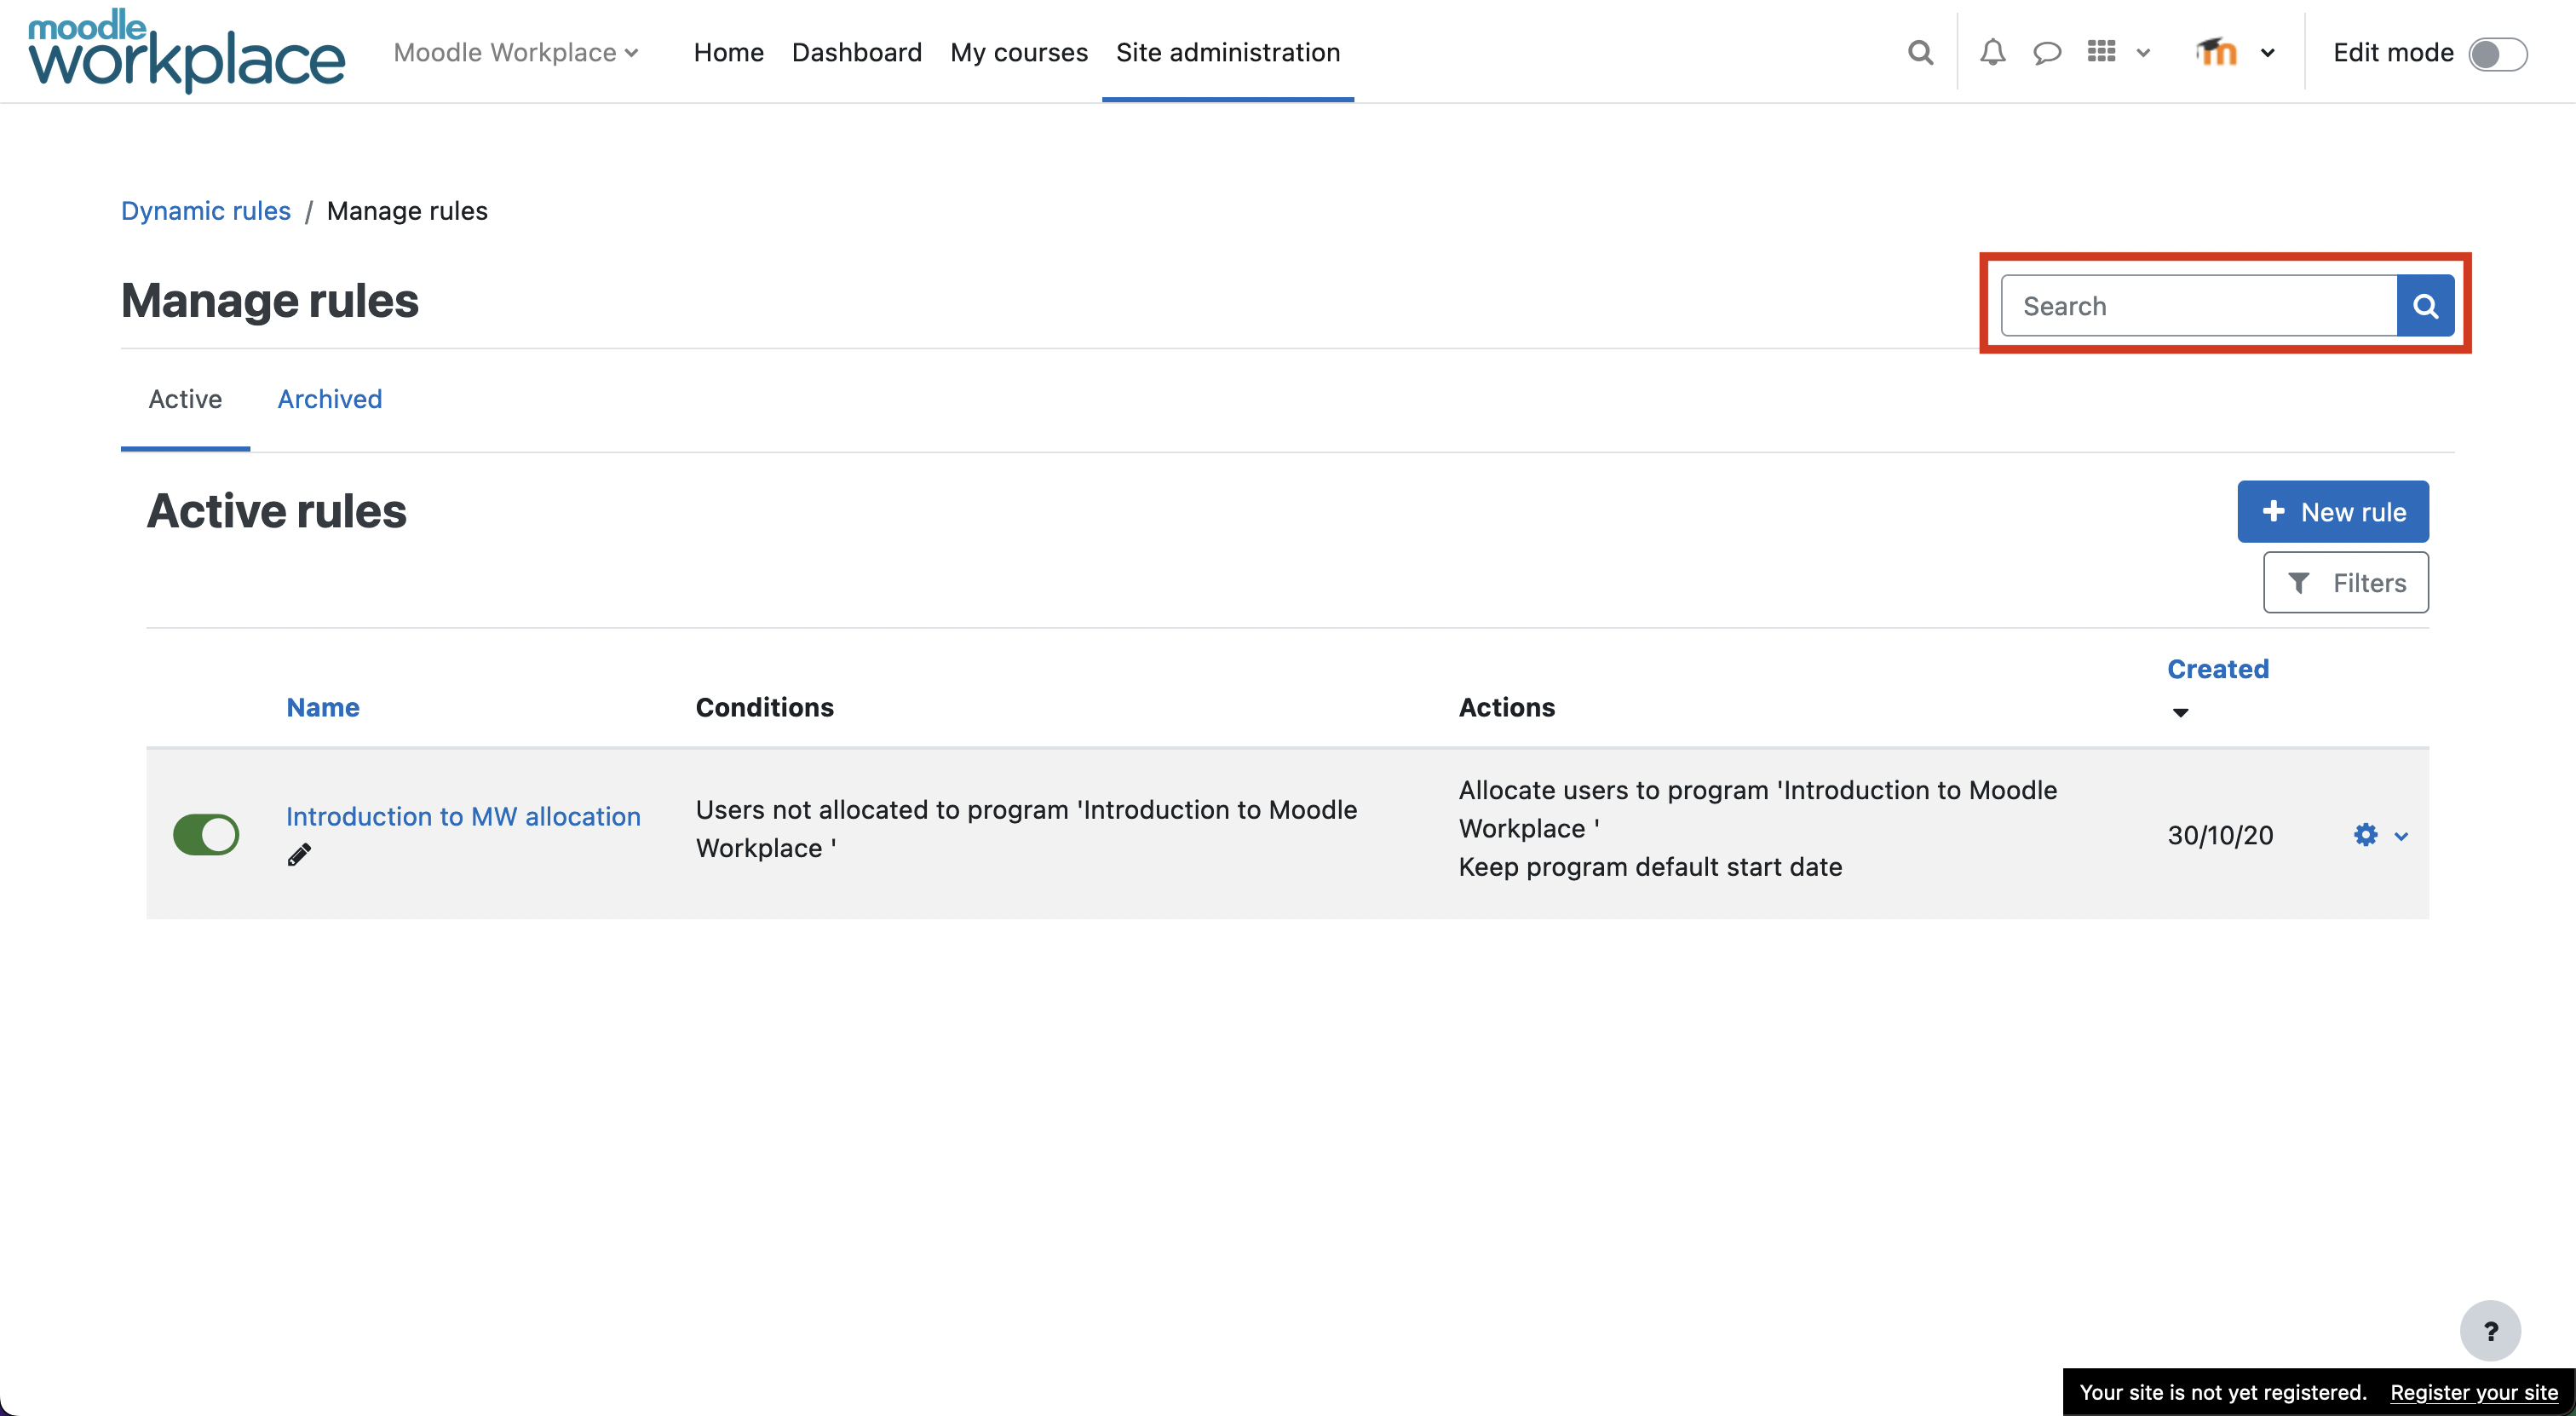Expand the Moodle Workplace tenant dropdown
The image size is (2576, 1416).
click(x=516, y=52)
